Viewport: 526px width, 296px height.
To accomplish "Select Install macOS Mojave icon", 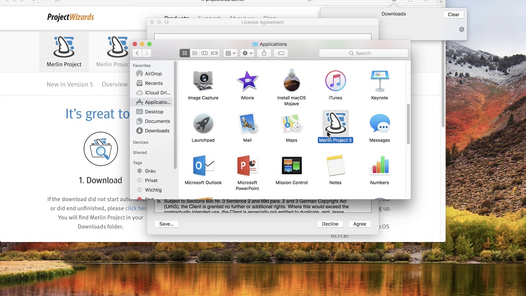I will click(x=291, y=81).
